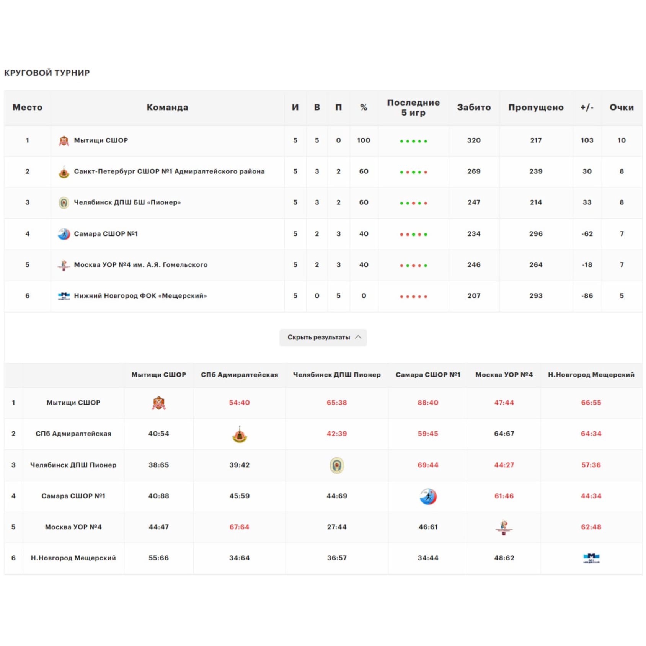The image size is (646, 646).
Task: Open match score 42:39
Action: pyautogui.click(x=337, y=434)
